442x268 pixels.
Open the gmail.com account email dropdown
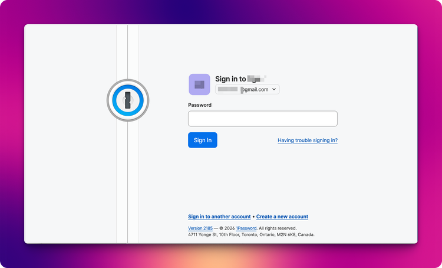coord(247,89)
